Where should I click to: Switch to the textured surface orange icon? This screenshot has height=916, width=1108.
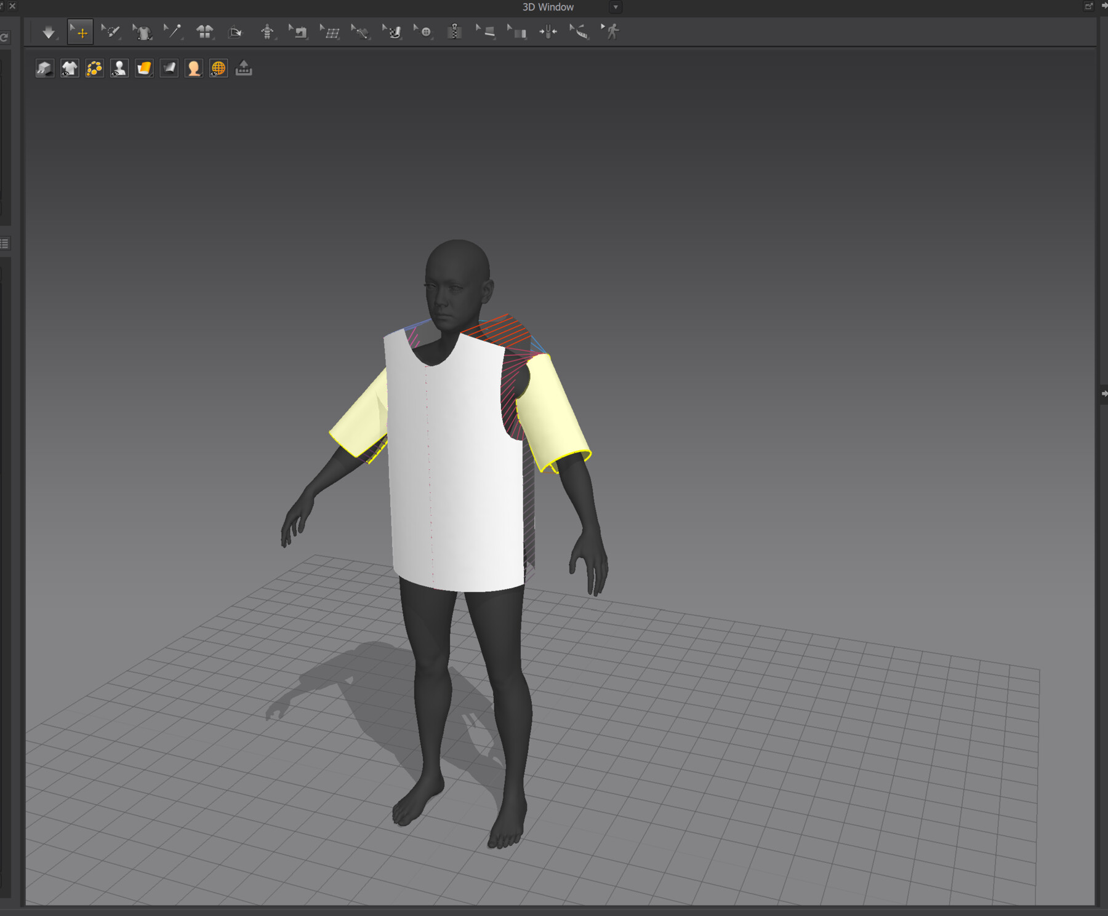click(144, 68)
